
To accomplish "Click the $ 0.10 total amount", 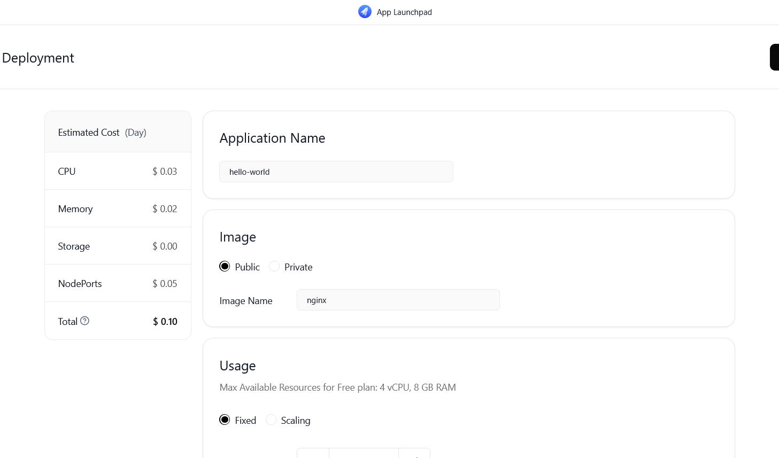I will coord(165,321).
